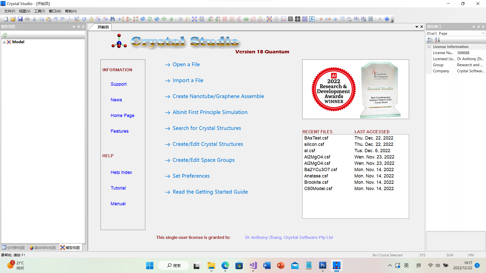
Task: Open the 工具(T) menu
Action: point(39,11)
